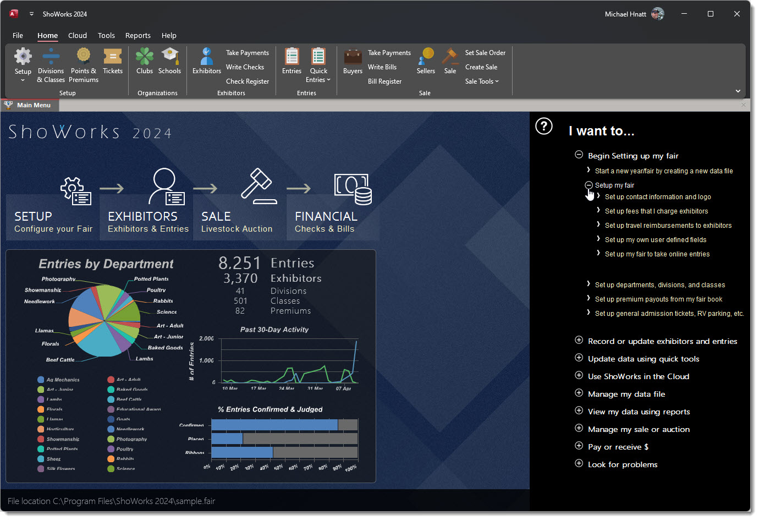Open the Buyers briefcase icon
The height and width of the screenshot is (520, 759).
click(x=353, y=62)
